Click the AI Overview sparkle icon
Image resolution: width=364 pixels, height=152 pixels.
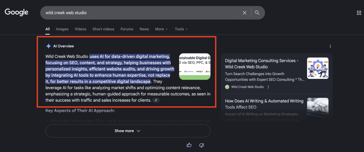48,46
